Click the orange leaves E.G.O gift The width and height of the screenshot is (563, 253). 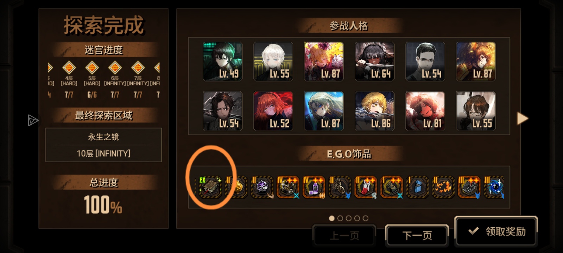pyautogui.click(x=443, y=187)
